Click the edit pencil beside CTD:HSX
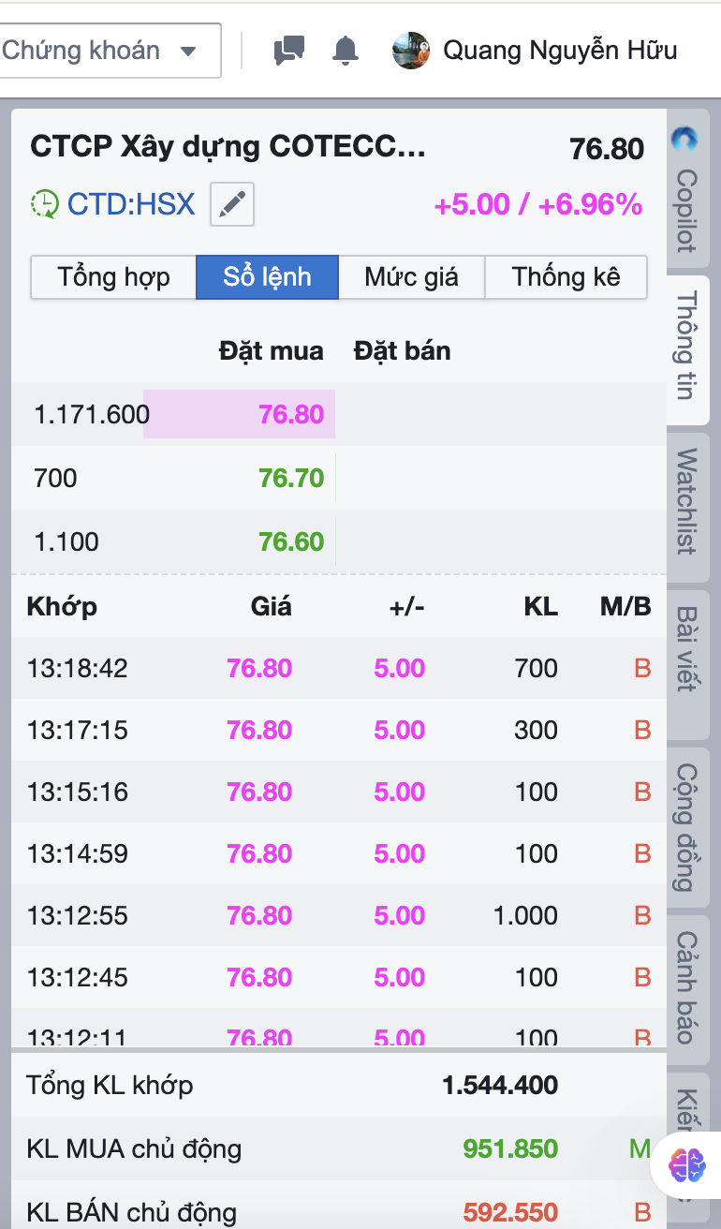The height and width of the screenshot is (1229, 721). pyautogui.click(x=231, y=204)
